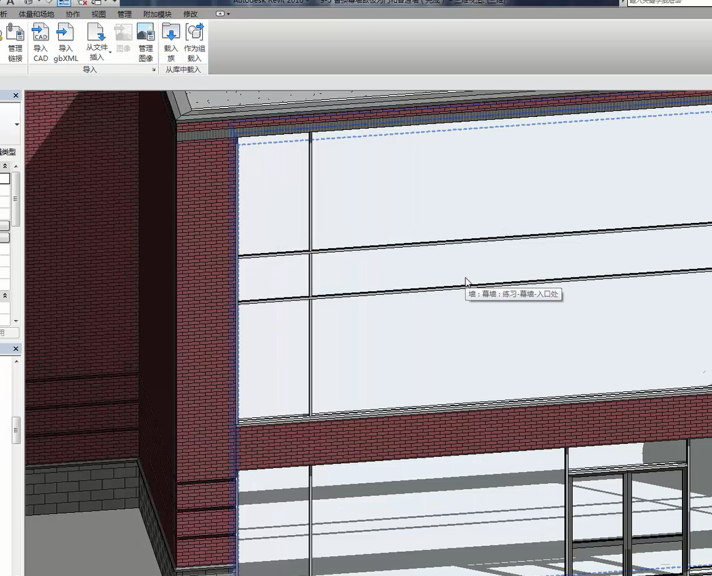Screen dimensions: 712x576
Task: Click the 导入 CAD (Import CAD) icon
Action: tap(40, 42)
